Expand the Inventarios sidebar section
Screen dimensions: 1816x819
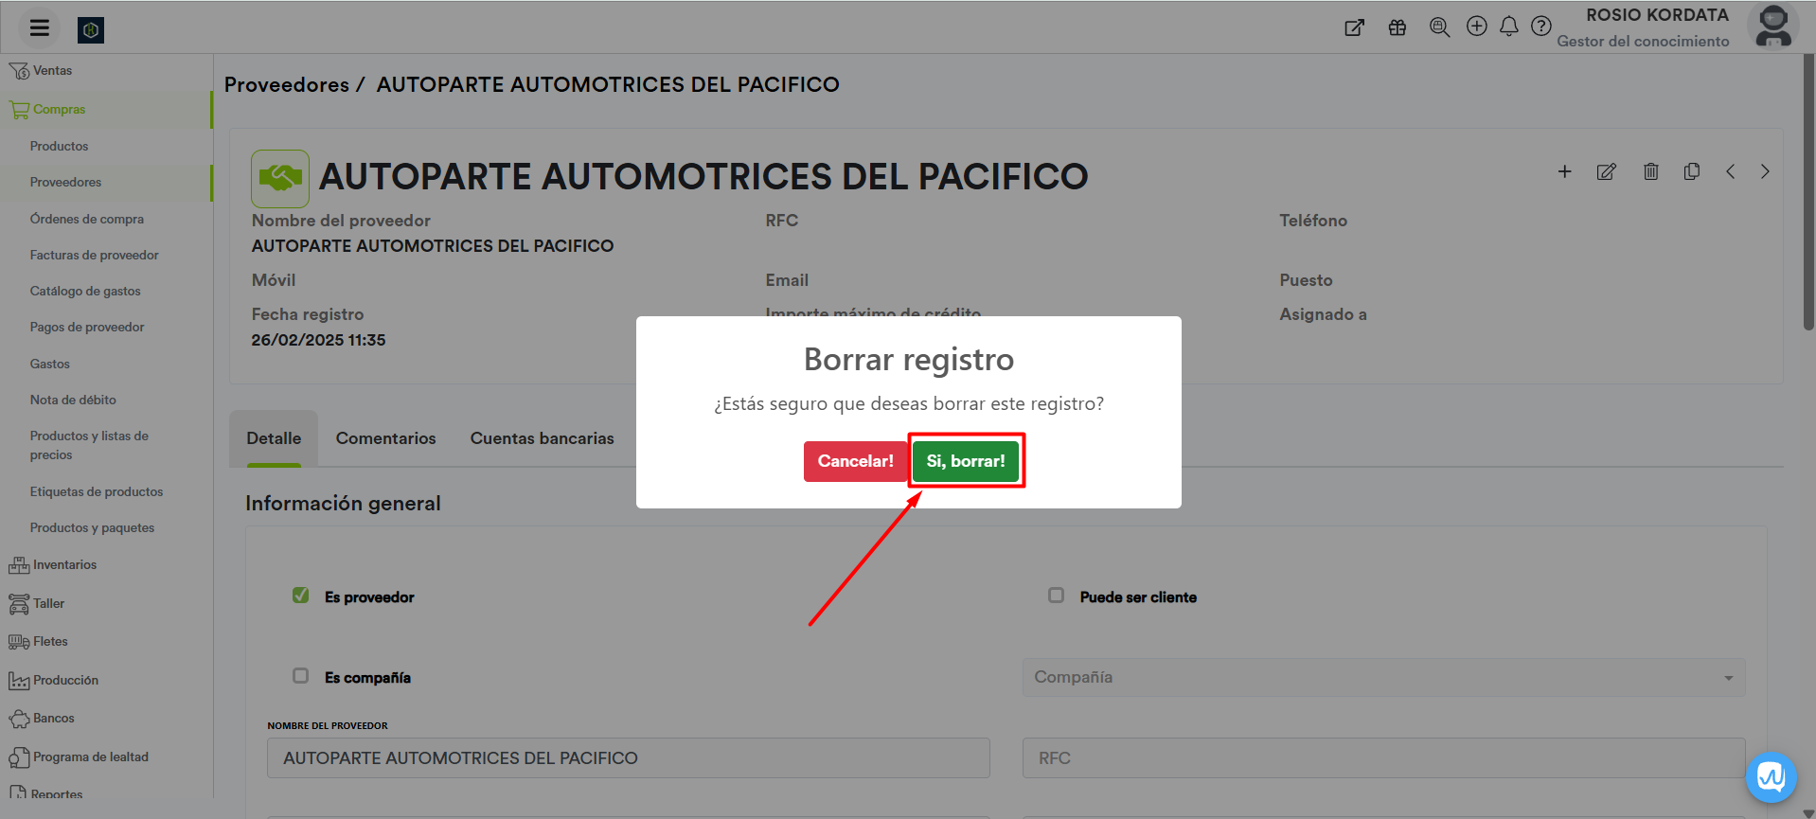[64, 565]
